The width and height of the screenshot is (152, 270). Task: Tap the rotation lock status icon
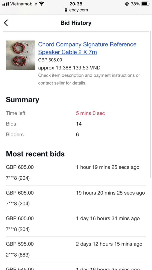(127, 4)
